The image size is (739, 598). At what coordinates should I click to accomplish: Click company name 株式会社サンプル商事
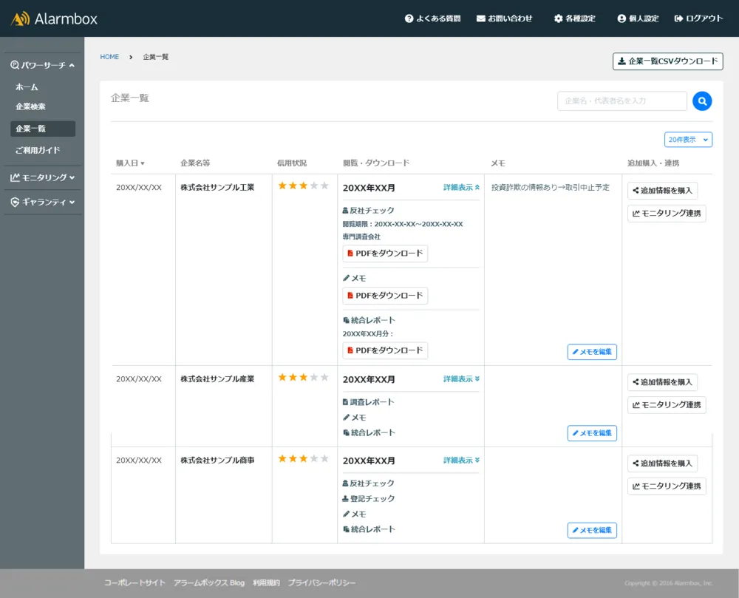[x=217, y=460]
